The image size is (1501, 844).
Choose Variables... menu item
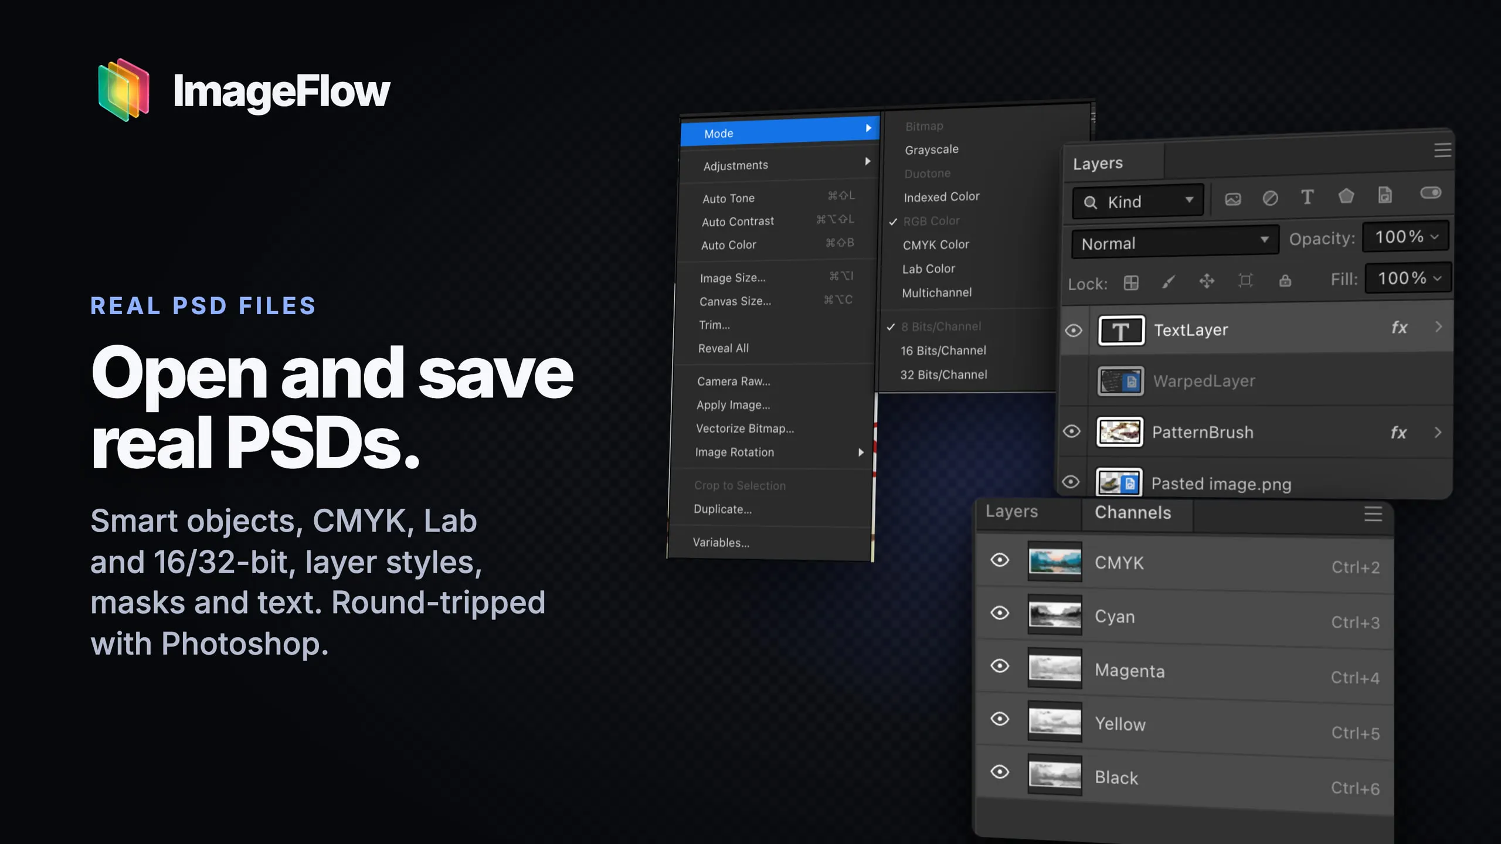pyautogui.click(x=769, y=543)
